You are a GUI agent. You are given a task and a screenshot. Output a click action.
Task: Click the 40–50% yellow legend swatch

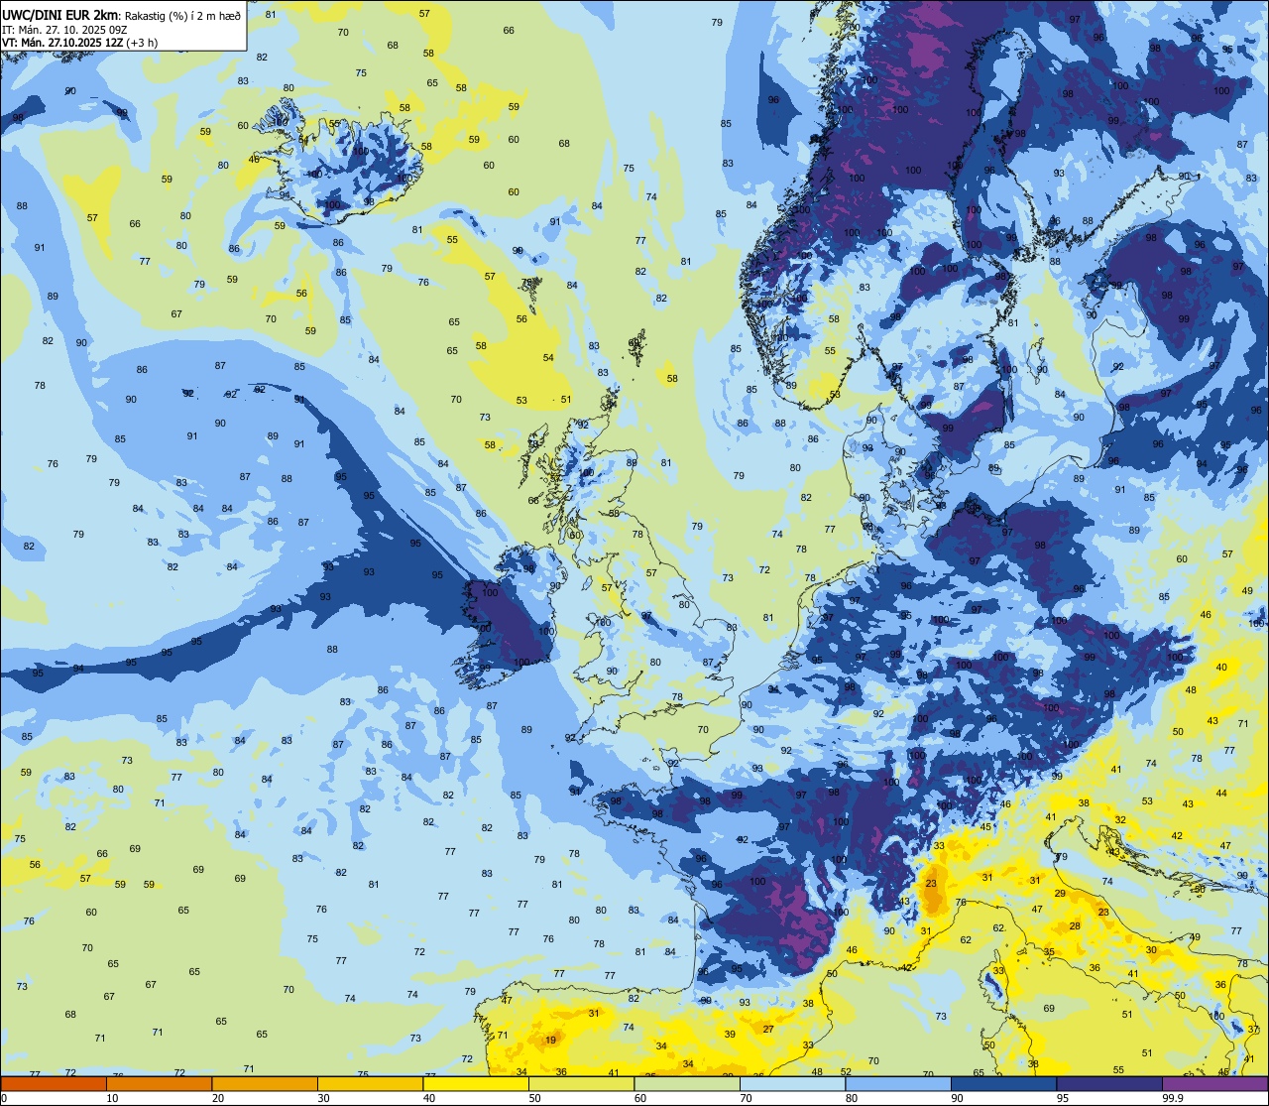(476, 1083)
